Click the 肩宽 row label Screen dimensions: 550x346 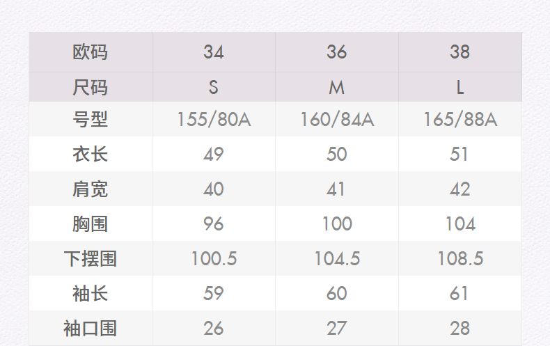[x=91, y=189]
